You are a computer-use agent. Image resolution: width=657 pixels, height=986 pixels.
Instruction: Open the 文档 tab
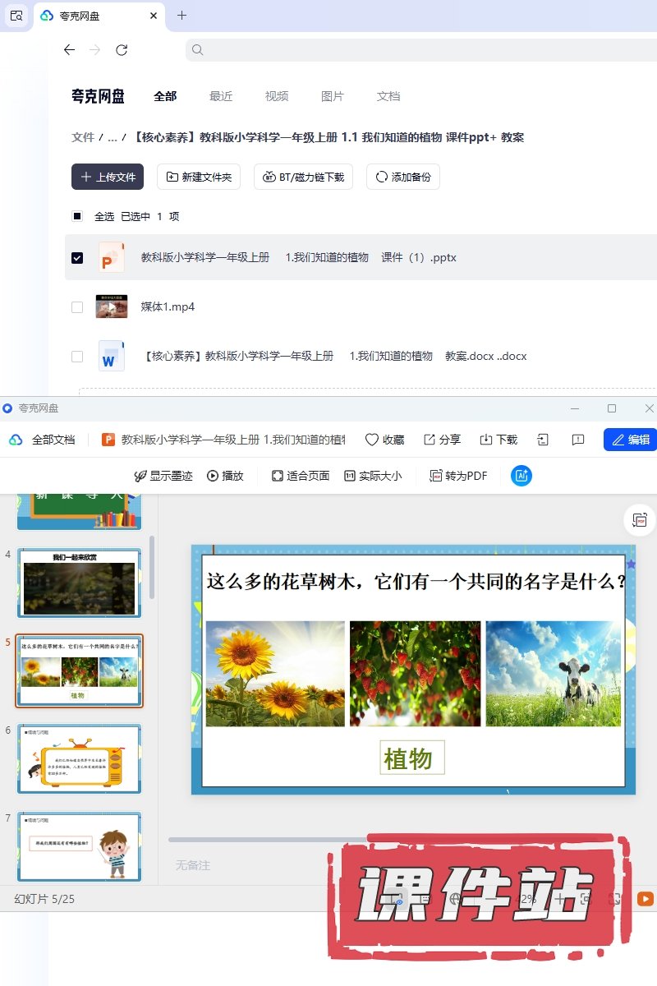tap(388, 96)
